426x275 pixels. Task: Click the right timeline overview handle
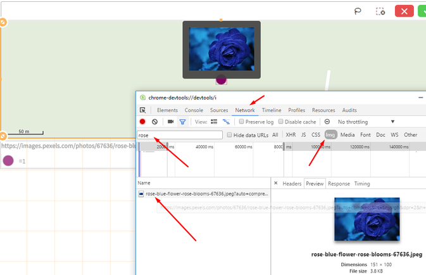point(284,146)
